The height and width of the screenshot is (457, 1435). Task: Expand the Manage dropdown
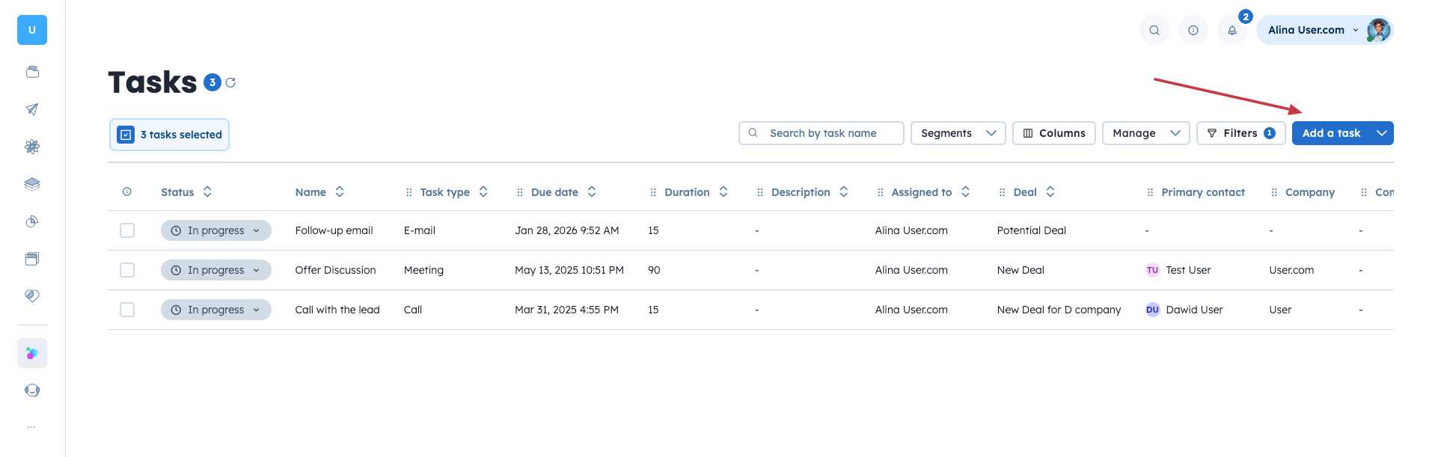tap(1145, 133)
